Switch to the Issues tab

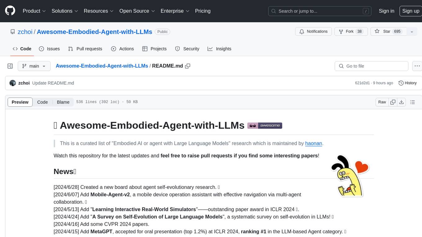click(49, 49)
